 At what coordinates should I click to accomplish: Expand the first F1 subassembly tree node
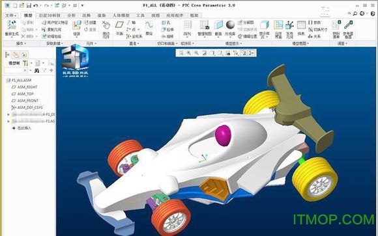(8, 114)
